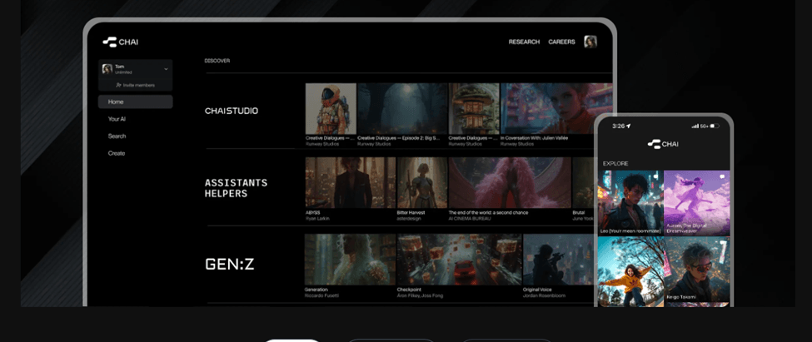Open Creative Dialogues Episode 2 forest thumbnail
The image size is (812, 342).
click(402, 109)
